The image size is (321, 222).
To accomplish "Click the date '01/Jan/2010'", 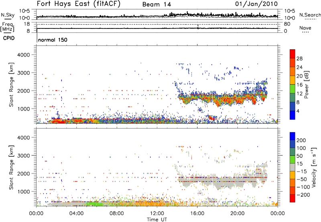I will point(256,4).
